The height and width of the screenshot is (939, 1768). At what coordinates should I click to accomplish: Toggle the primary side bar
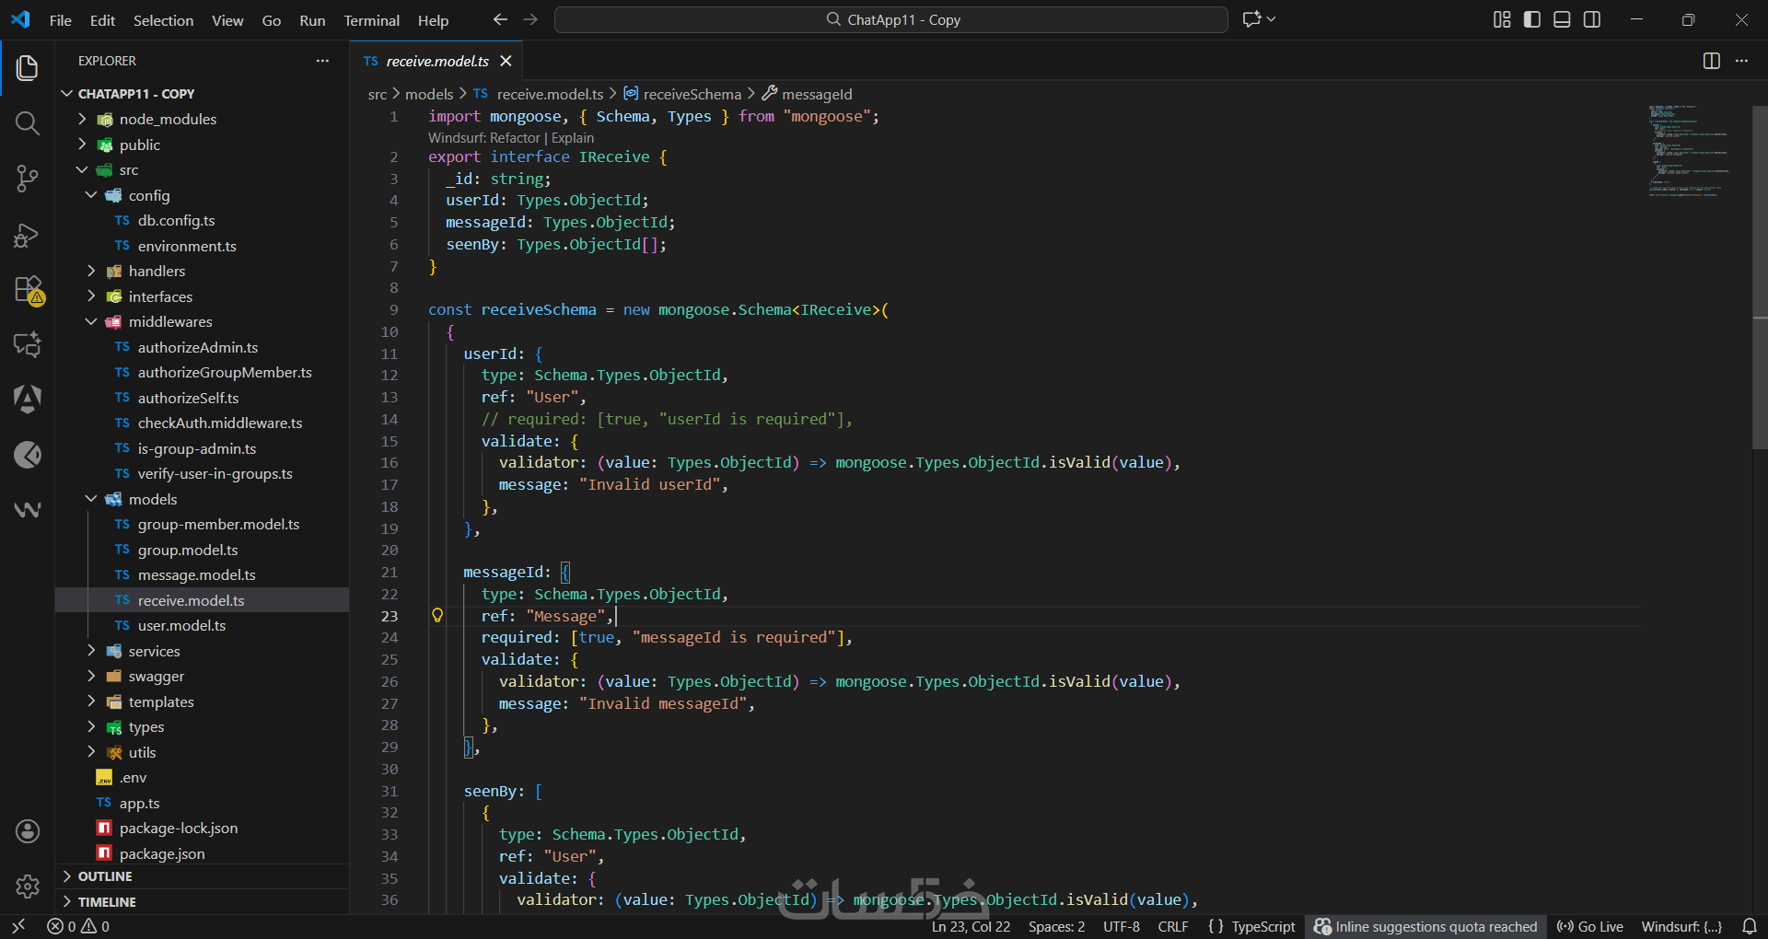coord(1532,19)
